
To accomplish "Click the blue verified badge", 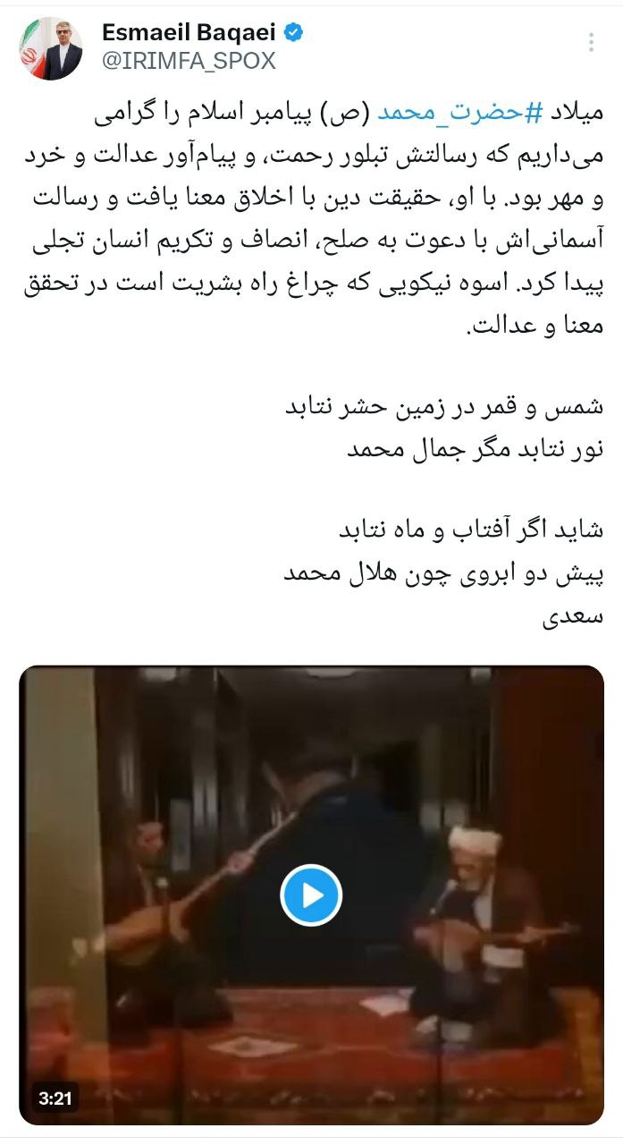I will click(x=292, y=34).
